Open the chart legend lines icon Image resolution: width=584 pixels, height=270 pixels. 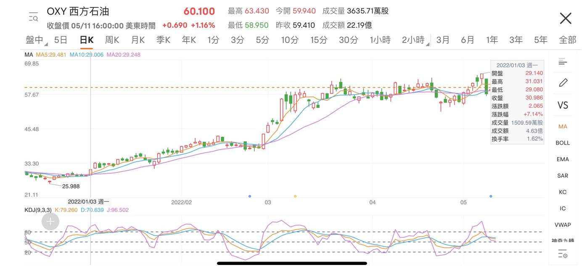(563, 62)
